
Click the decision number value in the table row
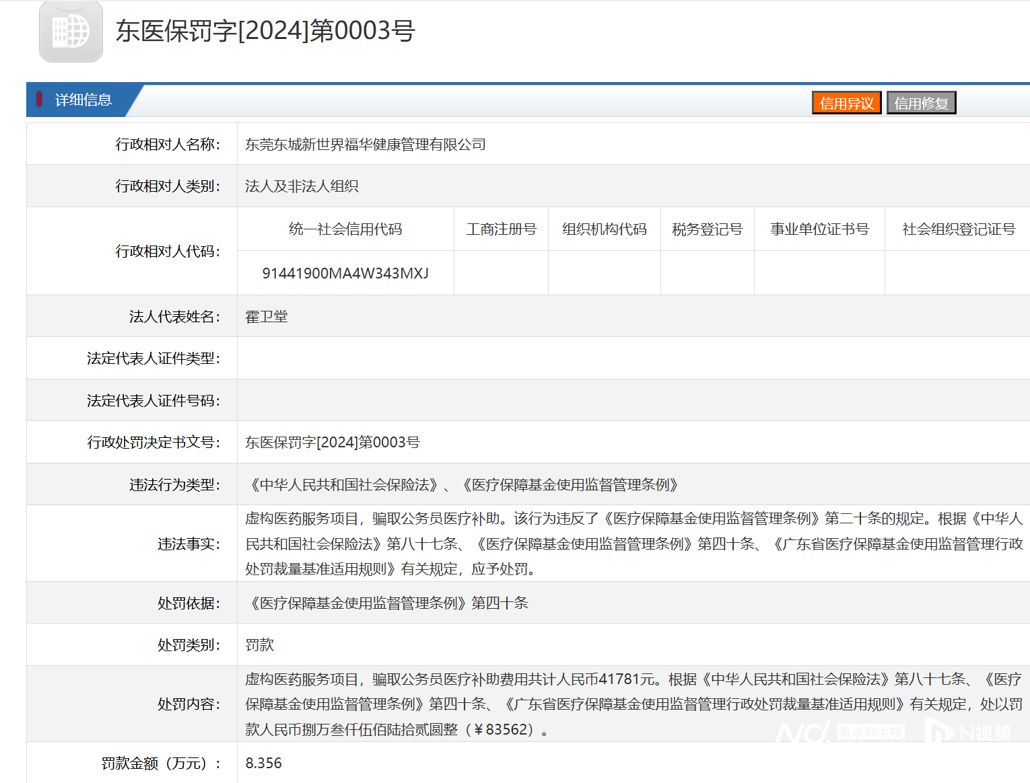tap(332, 443)
